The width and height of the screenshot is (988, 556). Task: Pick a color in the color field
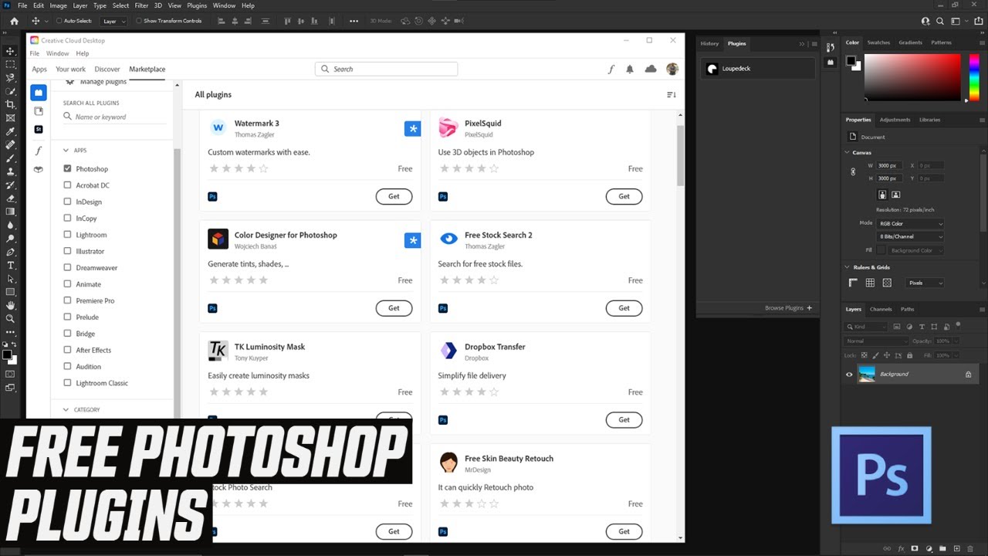click(913, 76)
